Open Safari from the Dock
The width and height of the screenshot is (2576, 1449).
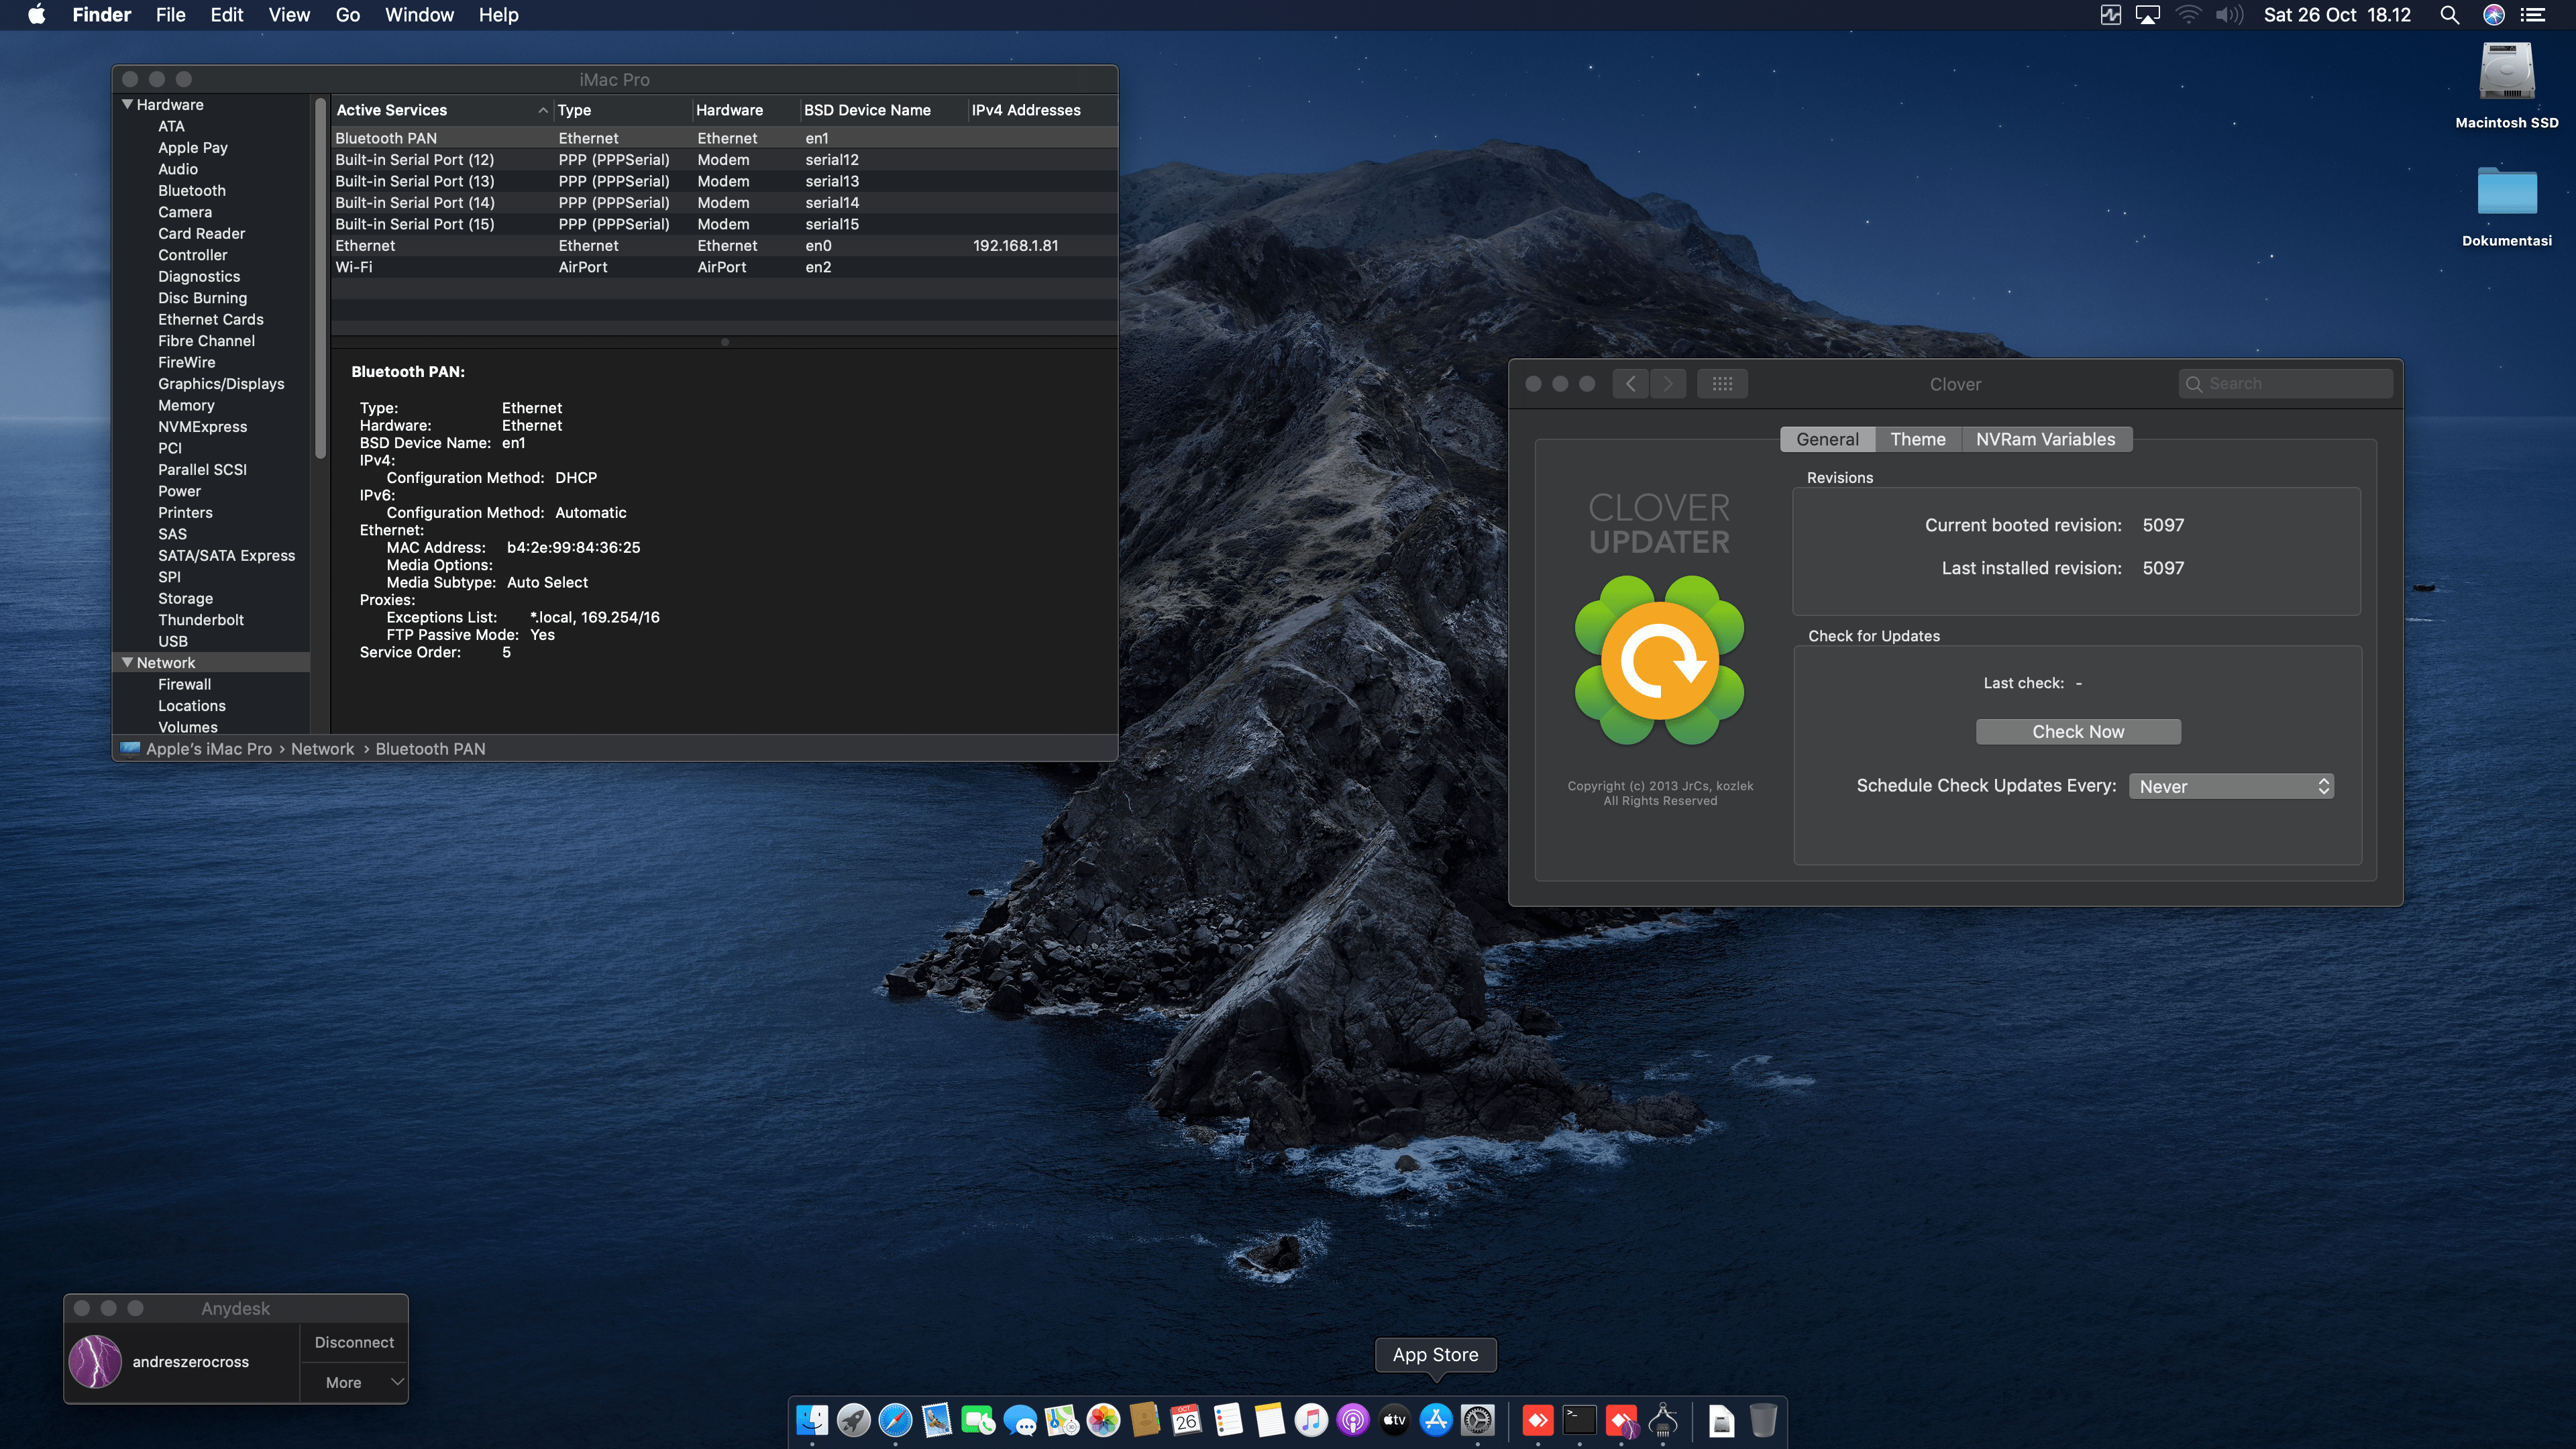(895, 1420)
